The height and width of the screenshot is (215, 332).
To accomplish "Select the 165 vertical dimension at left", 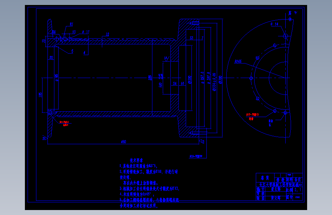I will (41, 95).
